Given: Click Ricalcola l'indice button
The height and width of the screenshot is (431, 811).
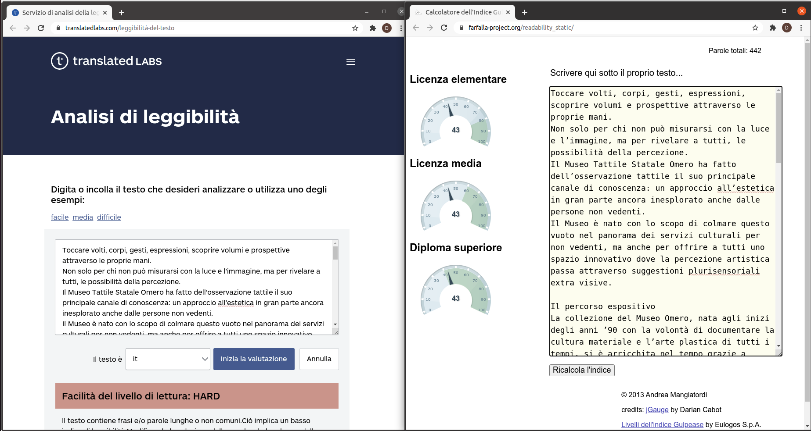Looking at the screenshot, I should [581, 370].
